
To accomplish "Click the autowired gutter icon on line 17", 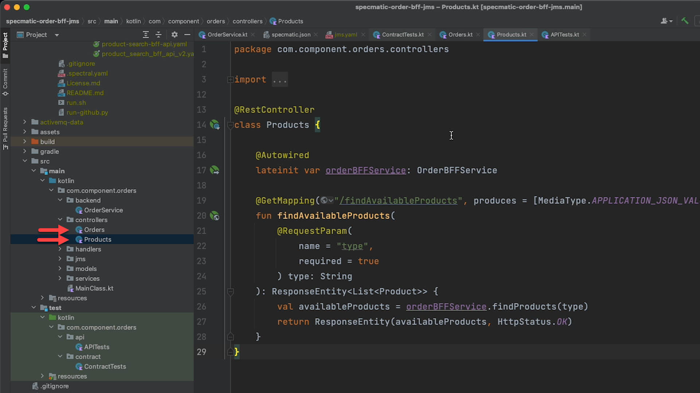I will 215,170.
